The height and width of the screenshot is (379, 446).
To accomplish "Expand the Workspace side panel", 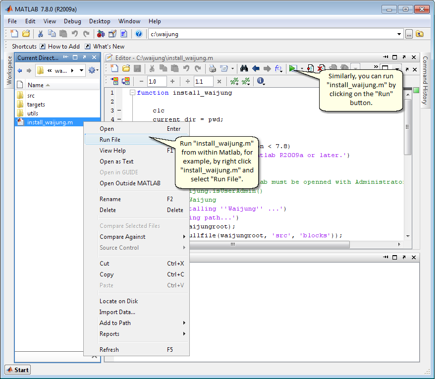I will point(9,70).
